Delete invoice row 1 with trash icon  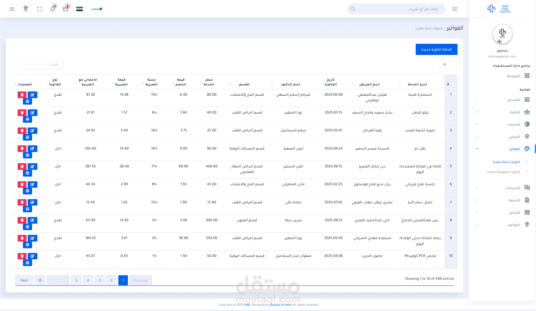coord(22,95)
